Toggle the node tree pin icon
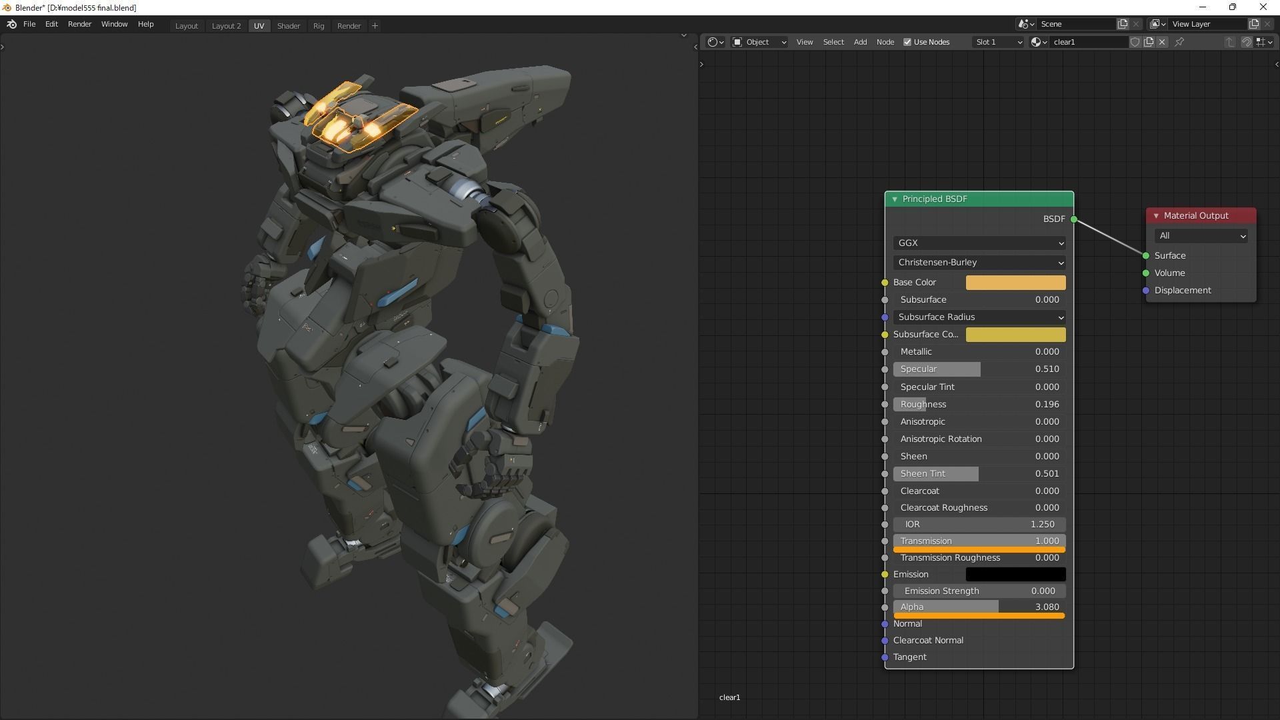This screenshot has height=720, width=1280. tap(1179, 42)
